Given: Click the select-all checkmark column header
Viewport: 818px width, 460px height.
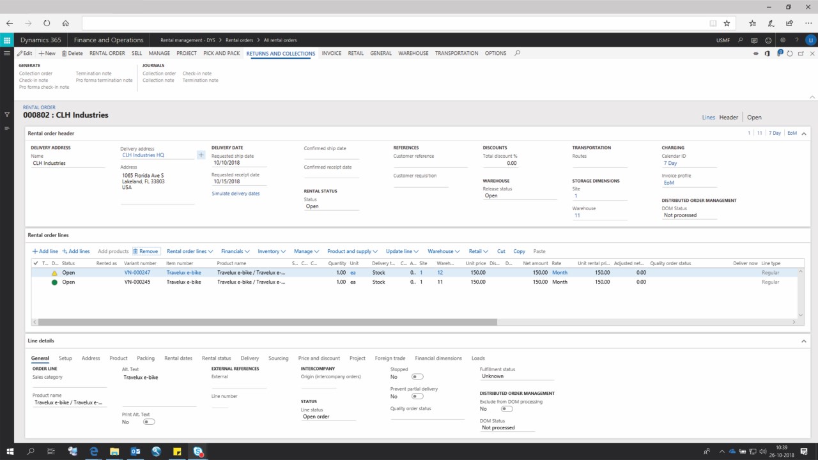Looking at the screenshot, I should point(35,263).
